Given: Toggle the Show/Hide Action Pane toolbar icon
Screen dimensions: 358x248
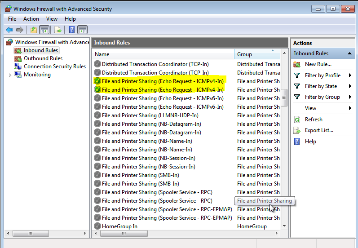Looking at the screenshot, I should coord(82,30).
